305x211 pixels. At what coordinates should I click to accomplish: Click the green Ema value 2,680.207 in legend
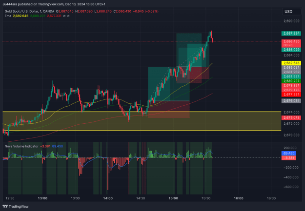click(38, 16)
